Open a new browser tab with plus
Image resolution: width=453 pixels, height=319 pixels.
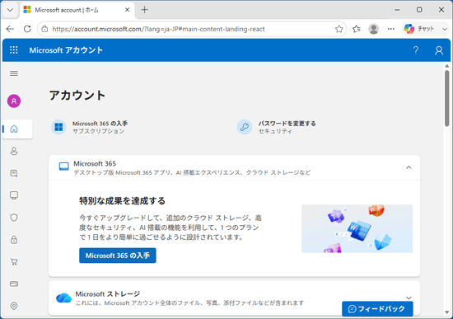(x=144, y=10)
